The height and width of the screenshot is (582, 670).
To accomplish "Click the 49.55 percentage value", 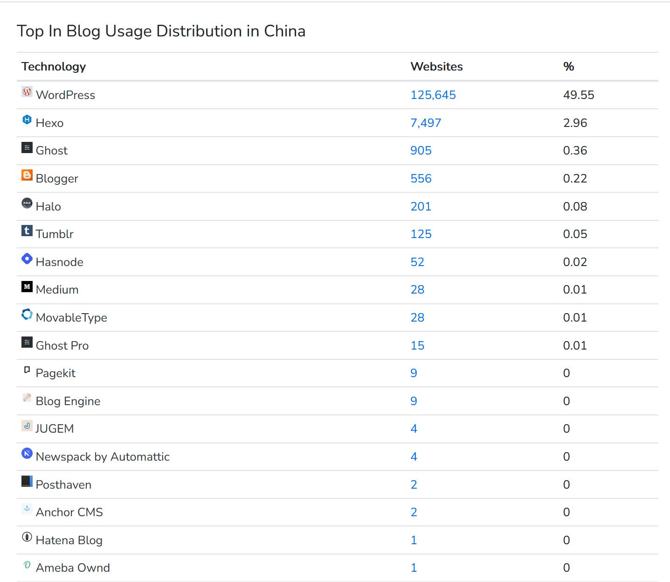I will pyautogui.click(x=579, y=95).
